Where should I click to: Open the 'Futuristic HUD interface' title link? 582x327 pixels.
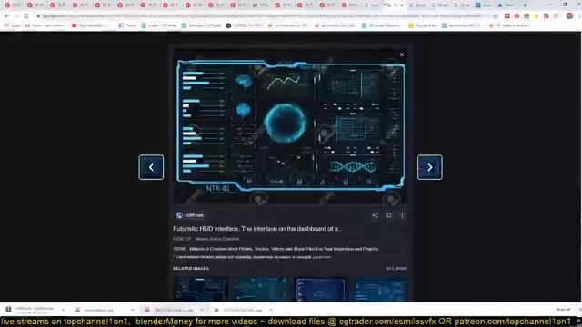pyautogui.click(x=256, y=229)
